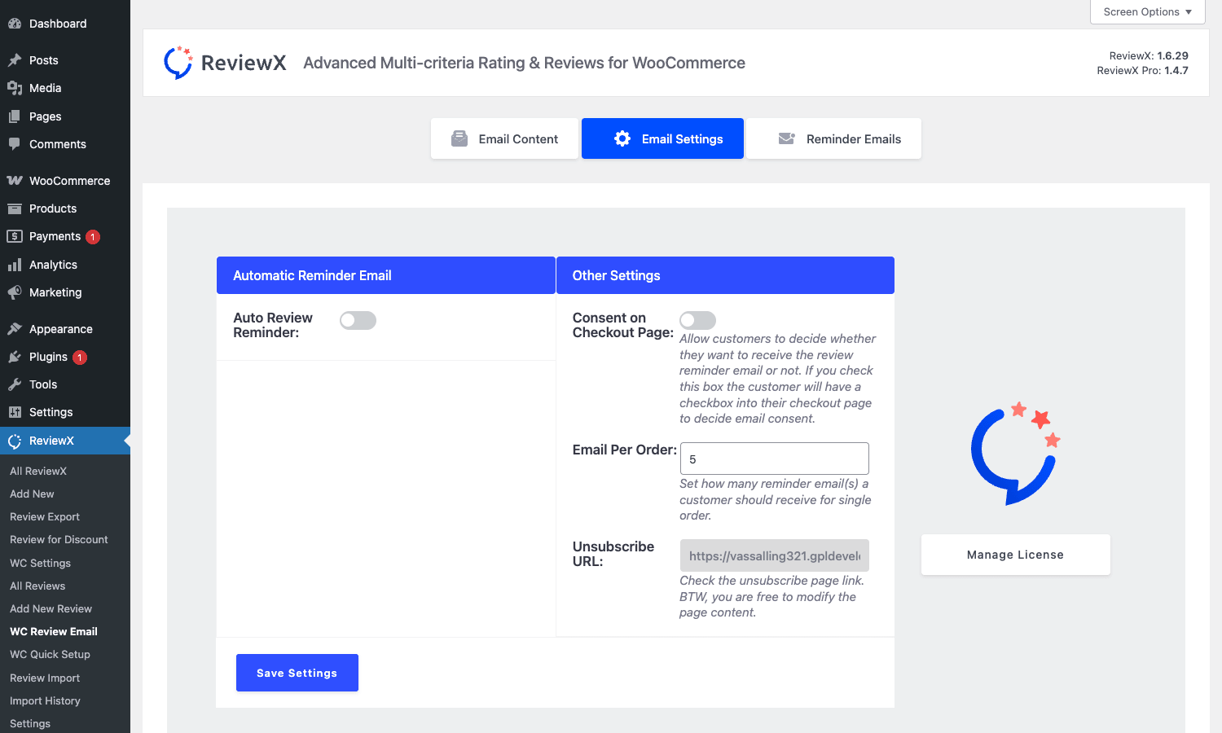This screenshot has height=733, width=1222.
Task: Click the Reminder Emails envelope icon
Action: coord(786,138)
